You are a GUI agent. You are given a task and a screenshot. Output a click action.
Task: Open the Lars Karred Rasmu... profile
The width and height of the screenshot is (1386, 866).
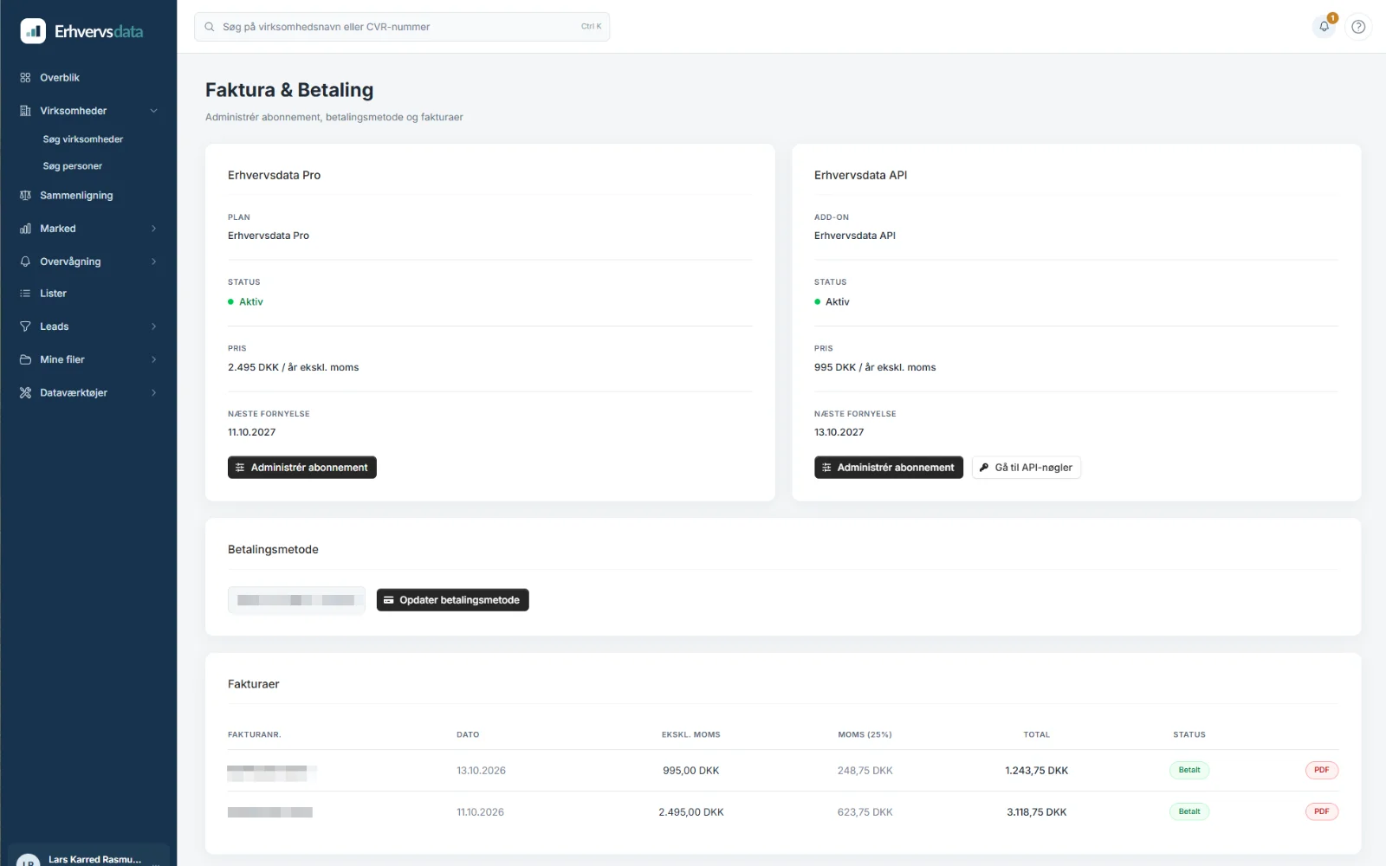(x=88, y=857)
